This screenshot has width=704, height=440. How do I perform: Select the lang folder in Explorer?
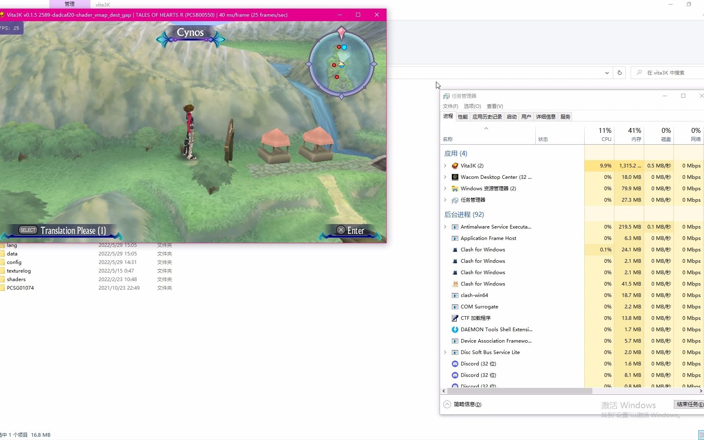coord(12,245)
